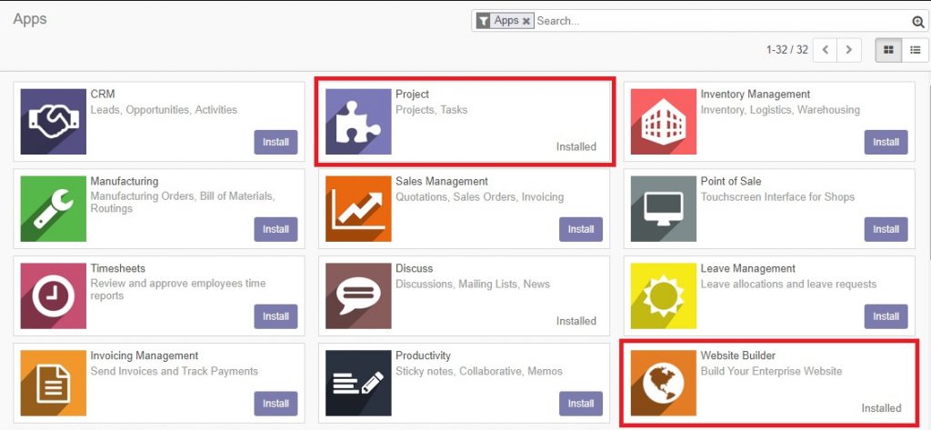Select the Timesheets clock icon

point(54,295)
